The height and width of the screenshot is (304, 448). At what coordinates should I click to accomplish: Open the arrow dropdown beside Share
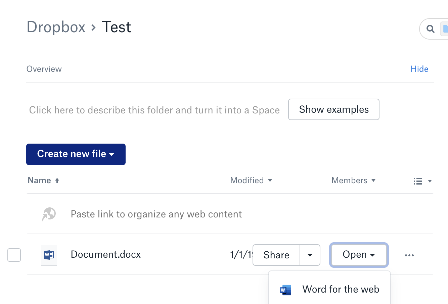(x=310, y=255)
